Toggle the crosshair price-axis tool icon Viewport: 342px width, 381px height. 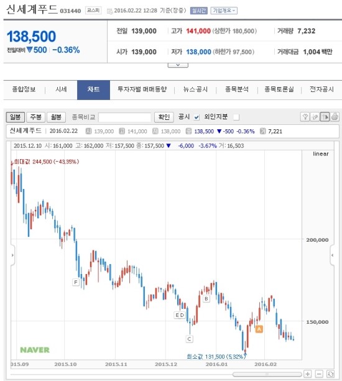click(325, 117)
